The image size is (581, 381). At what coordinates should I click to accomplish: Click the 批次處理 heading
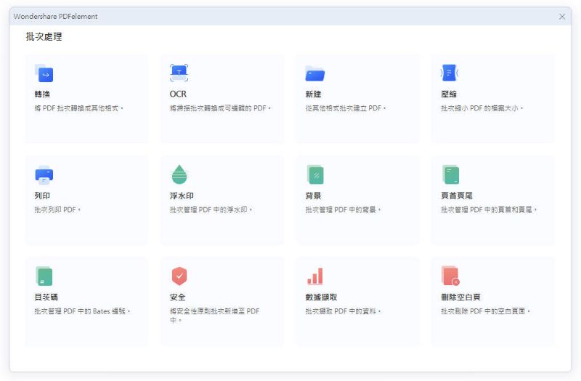[44, 37]
